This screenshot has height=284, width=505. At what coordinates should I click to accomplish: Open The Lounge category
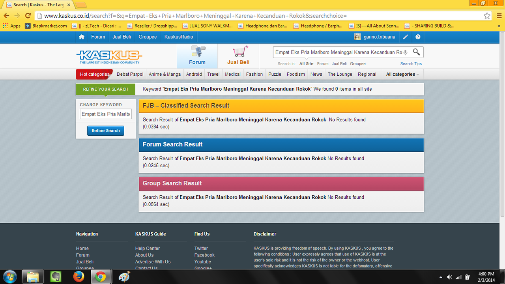click(340, 74)
